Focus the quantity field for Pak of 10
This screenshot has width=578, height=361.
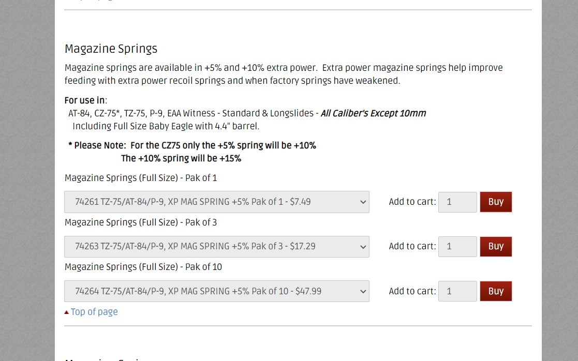pyautogui.click(x=457, y=291)
